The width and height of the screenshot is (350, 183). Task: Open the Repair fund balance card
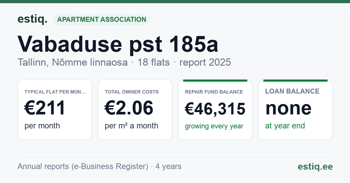pos(215,110)
